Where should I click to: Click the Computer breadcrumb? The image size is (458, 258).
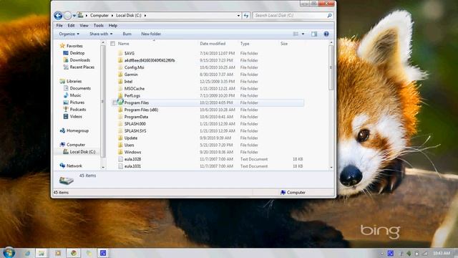(99, 16)
